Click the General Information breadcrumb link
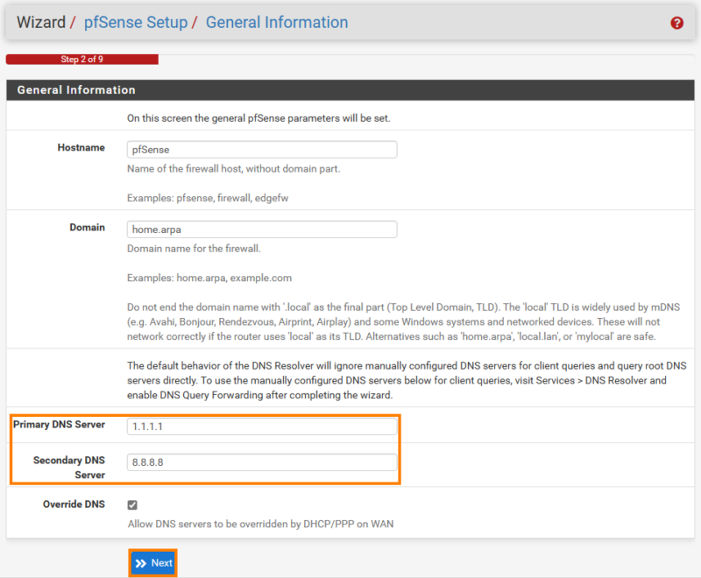 tap(276, 23)
